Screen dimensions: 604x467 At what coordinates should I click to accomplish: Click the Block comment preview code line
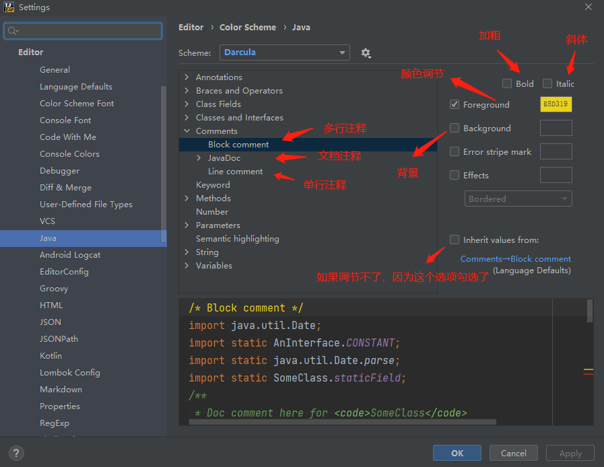pyautogui.click(x=246, y=308)
